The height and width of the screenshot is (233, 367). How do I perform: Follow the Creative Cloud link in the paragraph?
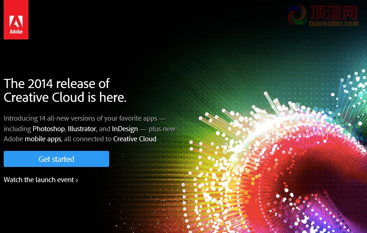[x=134, y=139]
